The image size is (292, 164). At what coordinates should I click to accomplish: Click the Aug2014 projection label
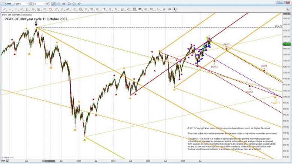tap(275, 102)
